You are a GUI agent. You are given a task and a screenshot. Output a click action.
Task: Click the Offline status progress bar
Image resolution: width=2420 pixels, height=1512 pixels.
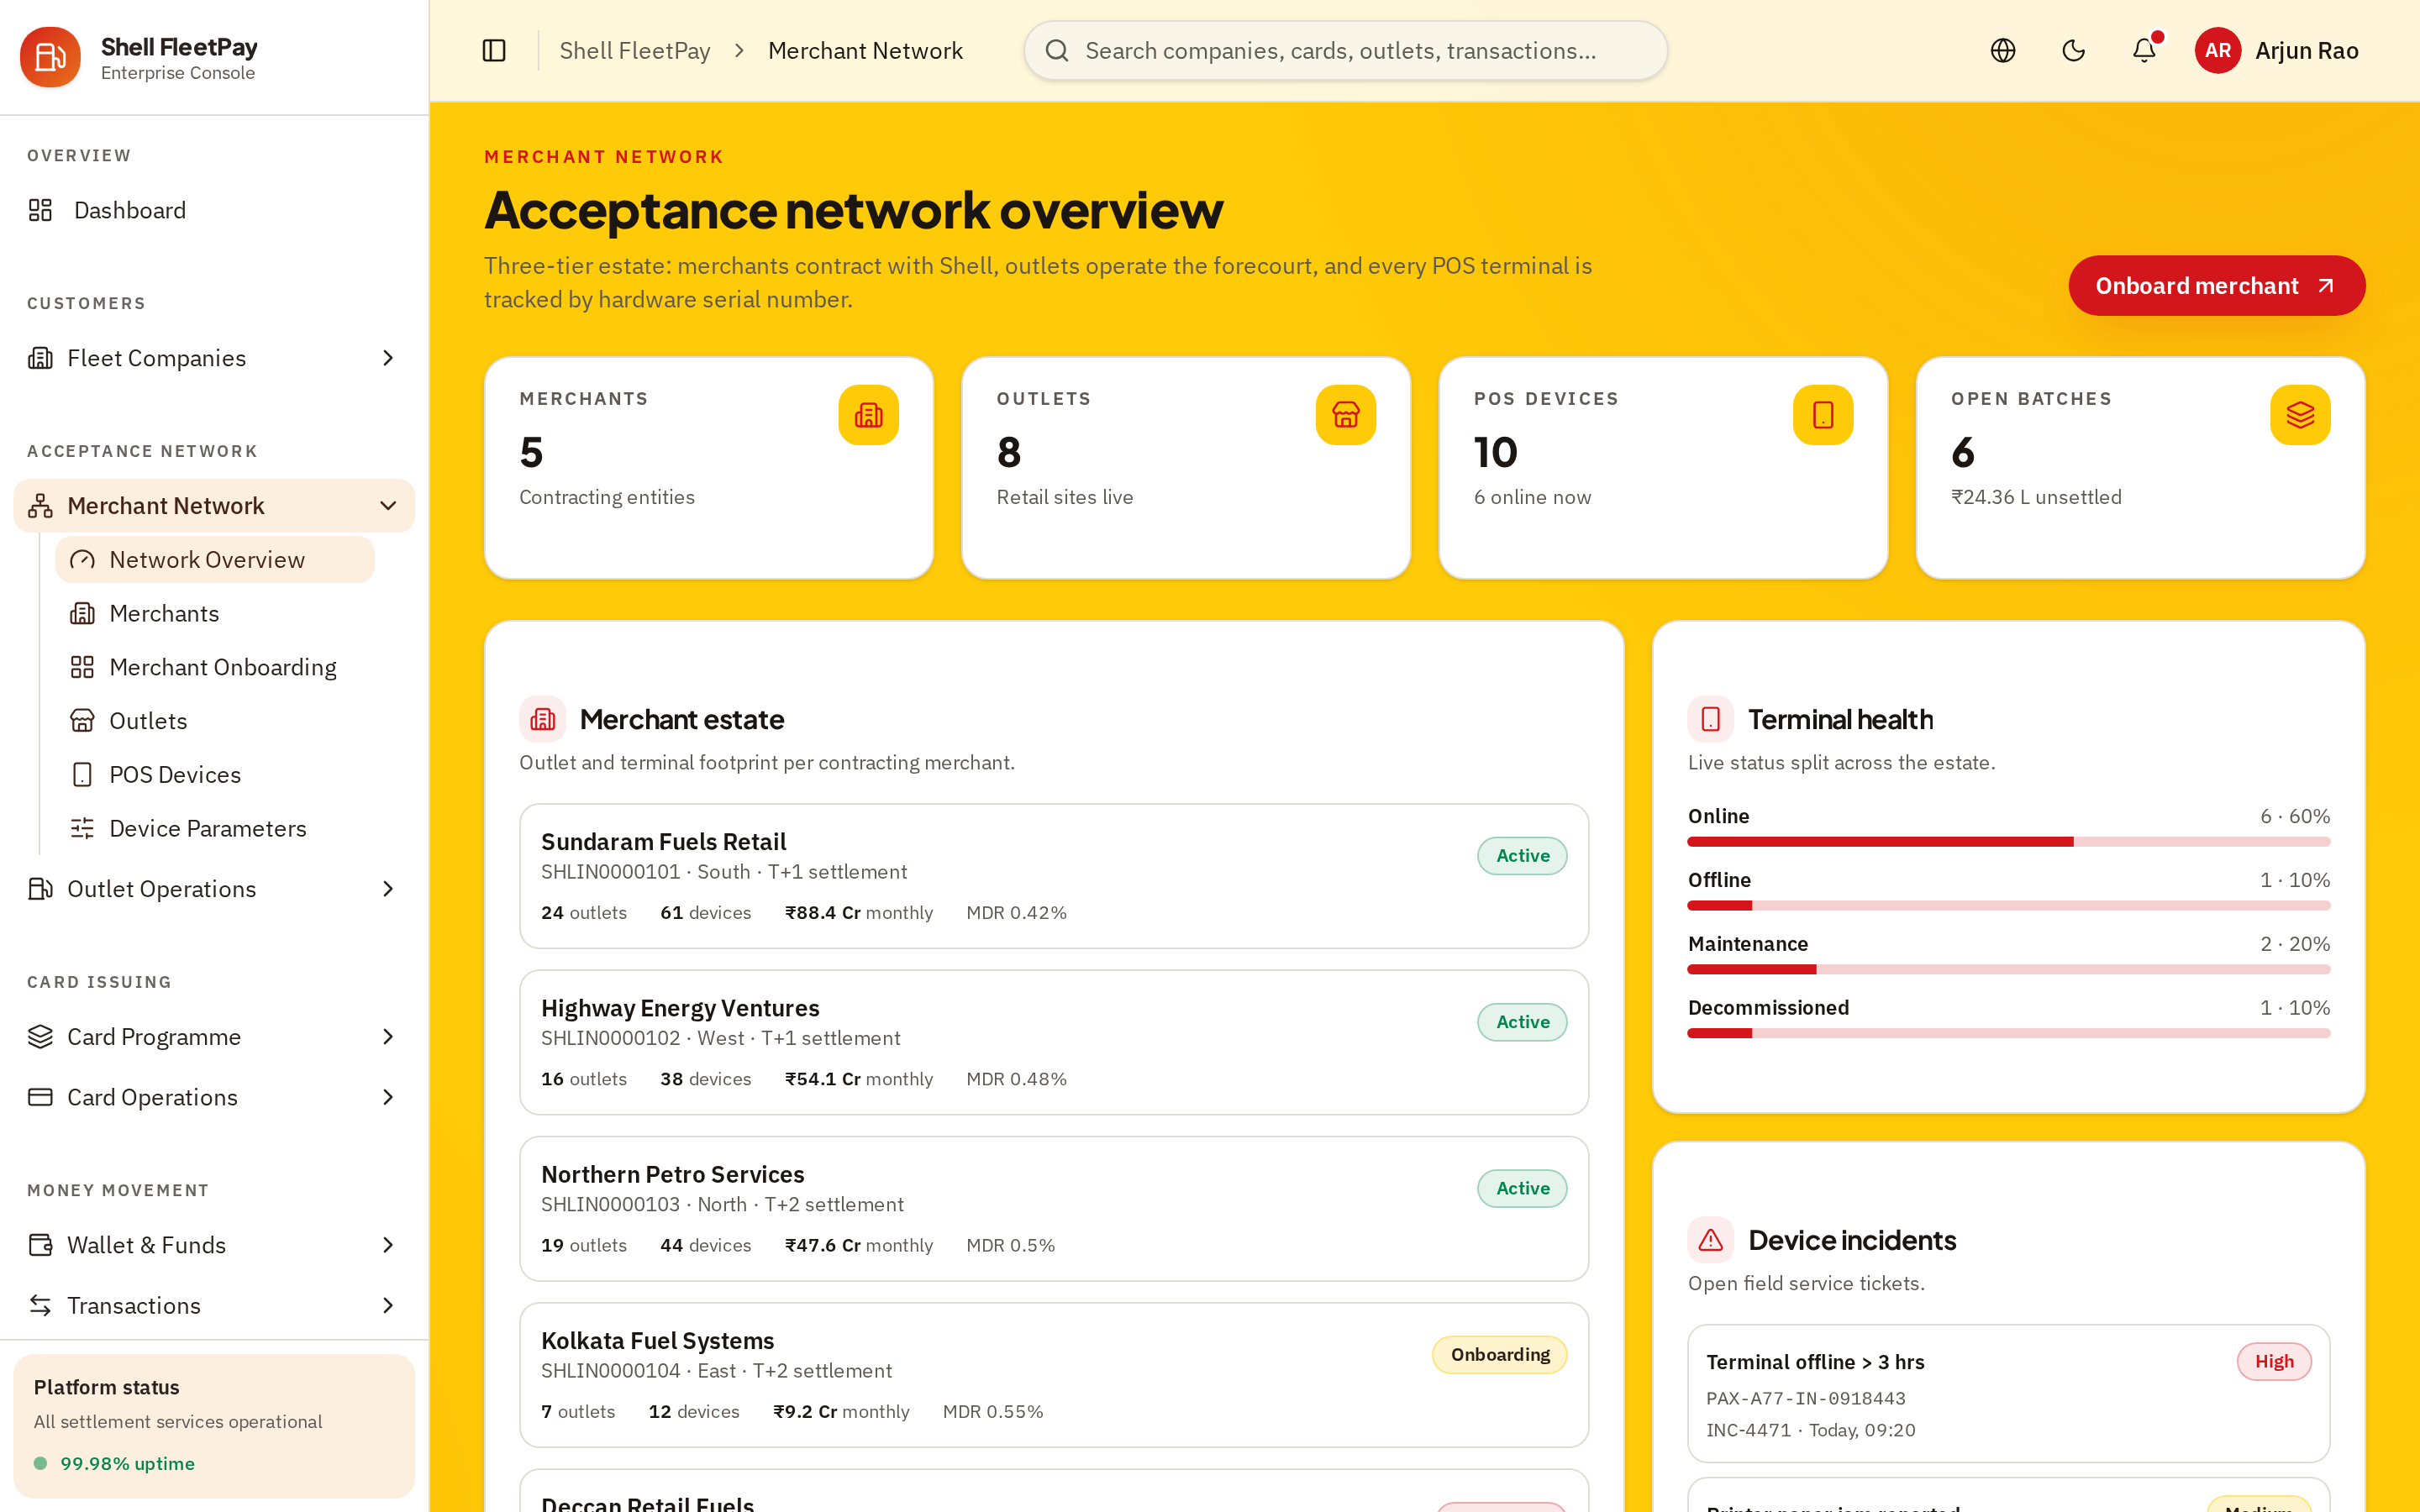coord(2008,906)
